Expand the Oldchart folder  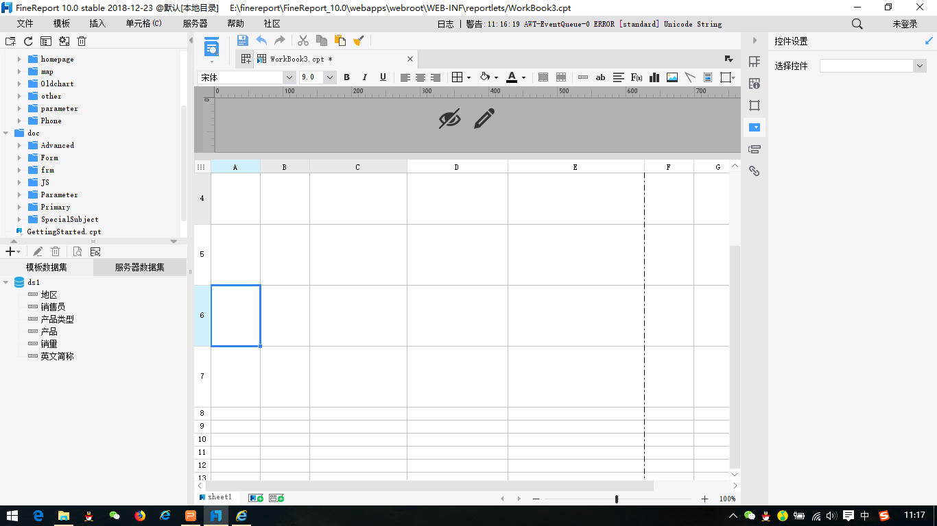click(x=19, y=84)
